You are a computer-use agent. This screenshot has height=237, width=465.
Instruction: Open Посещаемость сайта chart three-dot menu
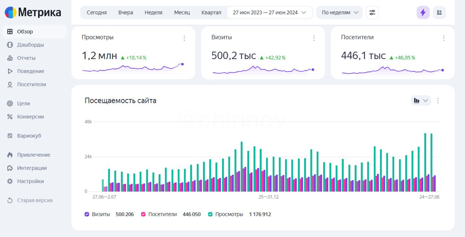438,101
